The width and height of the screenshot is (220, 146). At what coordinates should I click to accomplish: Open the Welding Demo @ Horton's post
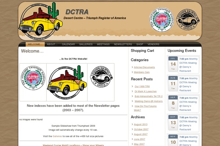148,101
